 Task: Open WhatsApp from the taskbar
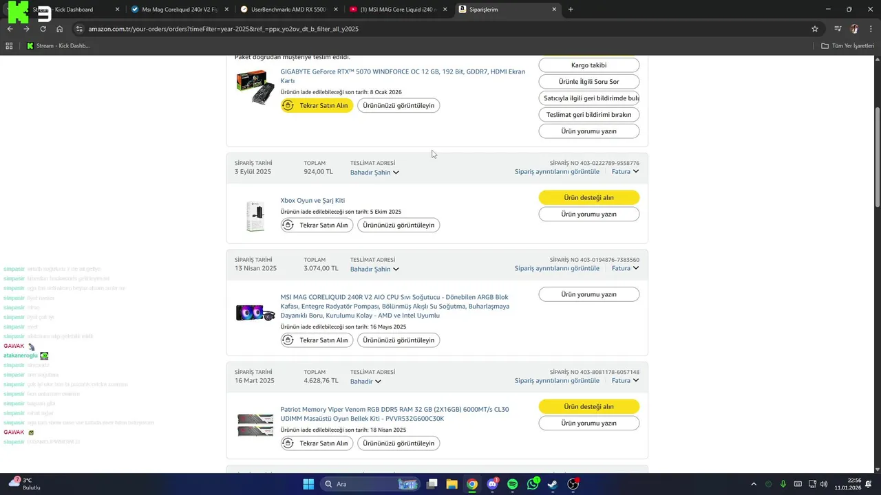pyautogui.click(x=533, y=484)
